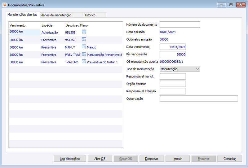
Task: Close the Documentos/Preventiva window
Action: (241, 5)
